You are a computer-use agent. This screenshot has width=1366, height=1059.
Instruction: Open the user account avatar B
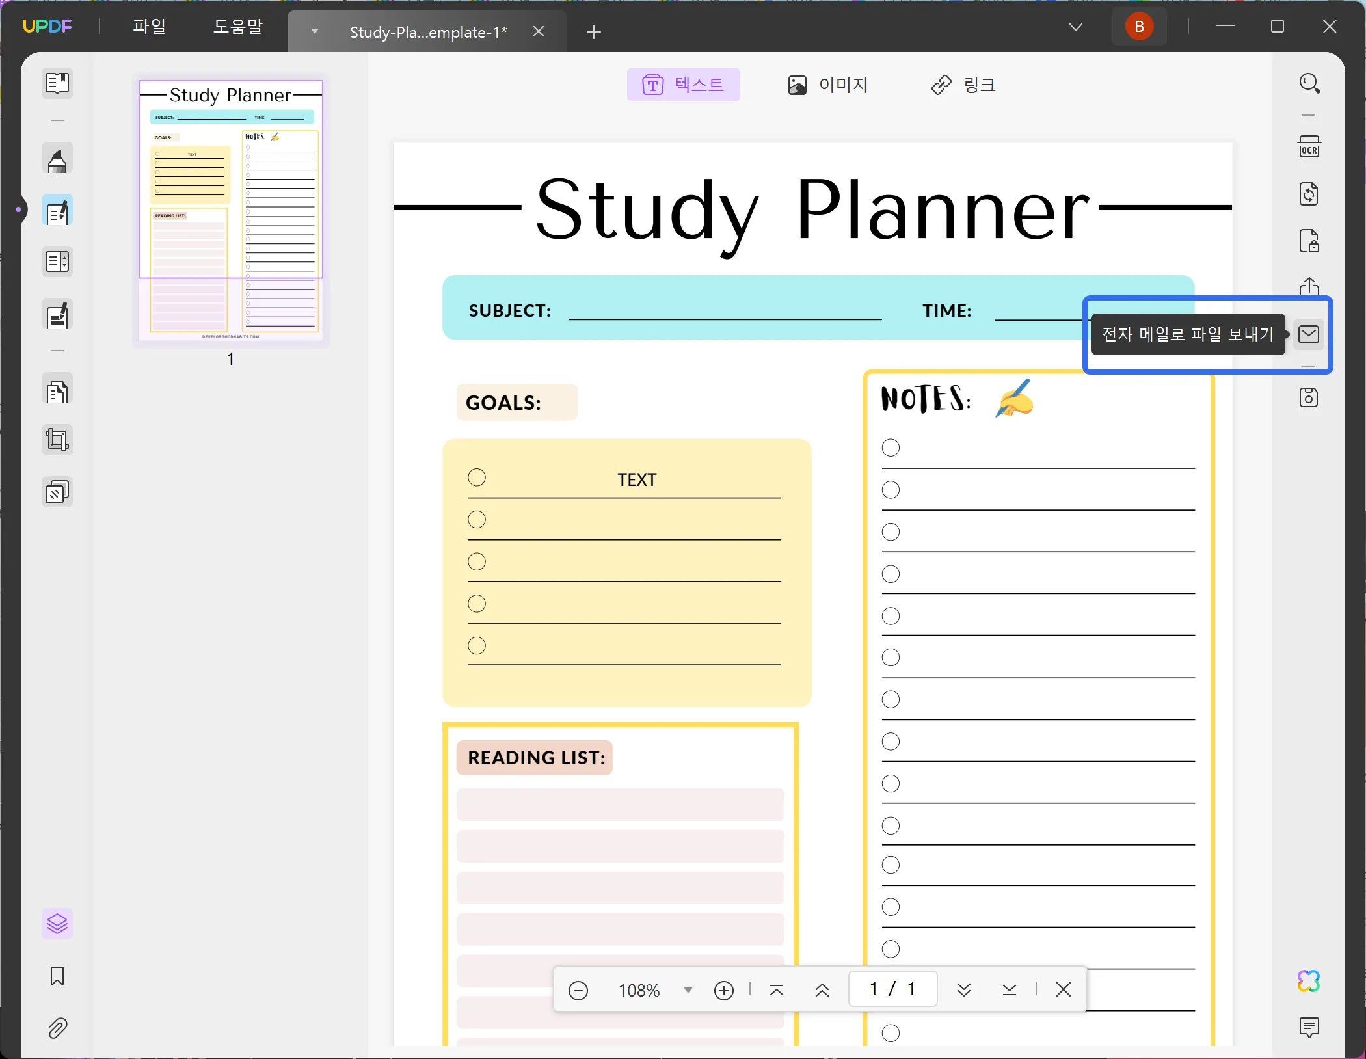click(1139, 27)
